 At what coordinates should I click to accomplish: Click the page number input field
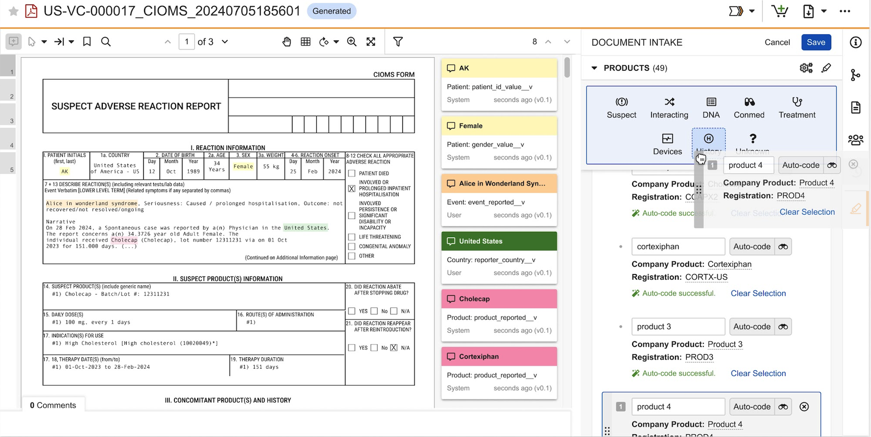[x=187, y=42]
